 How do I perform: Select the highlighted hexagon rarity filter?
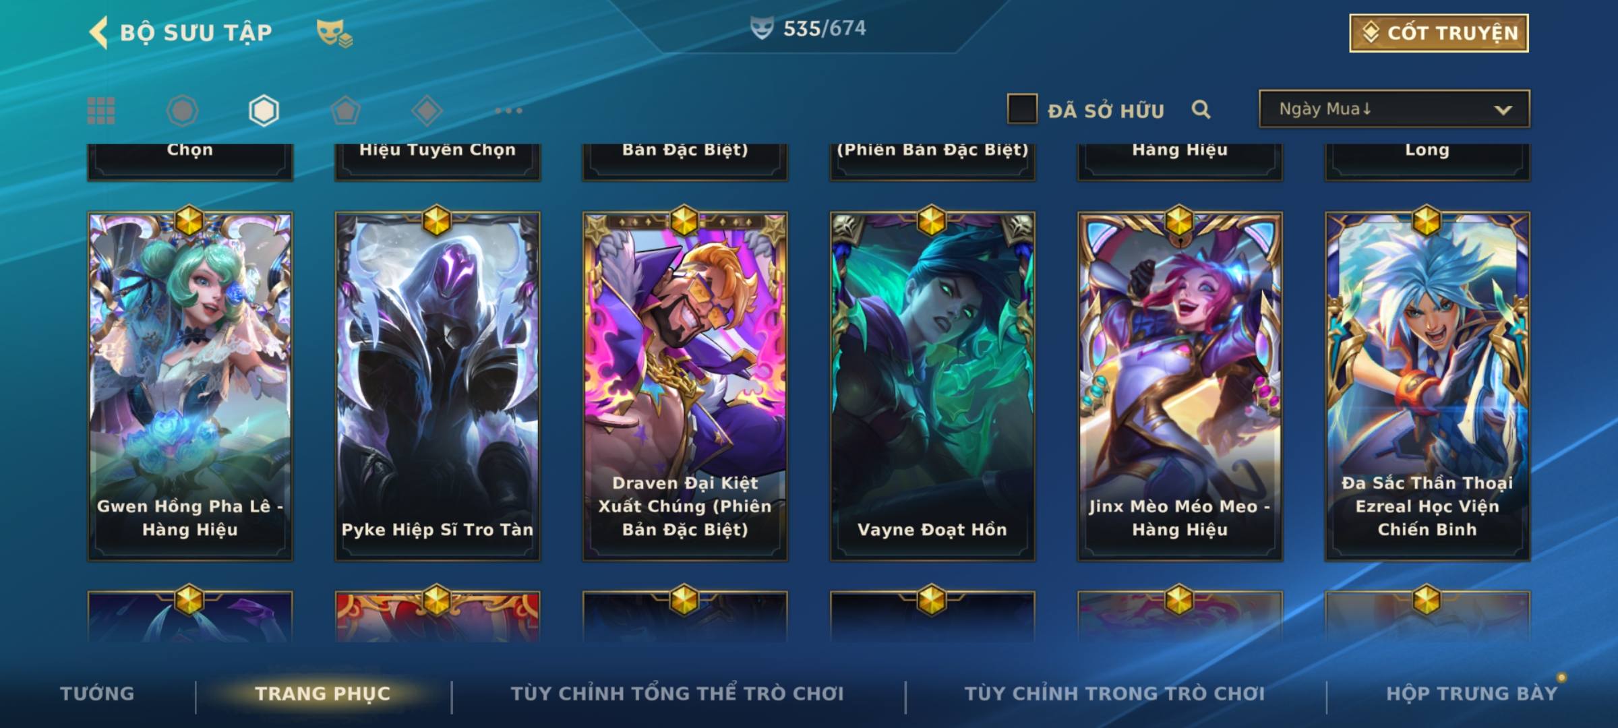(264, 111)
